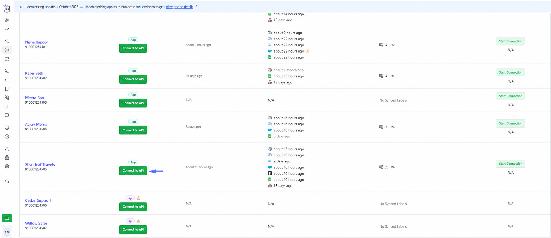
Task: Click the Api badge in Cedar Support's row
Action: tap(130, 198)
